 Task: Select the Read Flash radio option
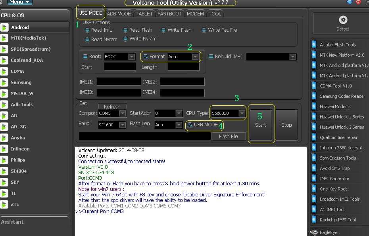point(125,30)
